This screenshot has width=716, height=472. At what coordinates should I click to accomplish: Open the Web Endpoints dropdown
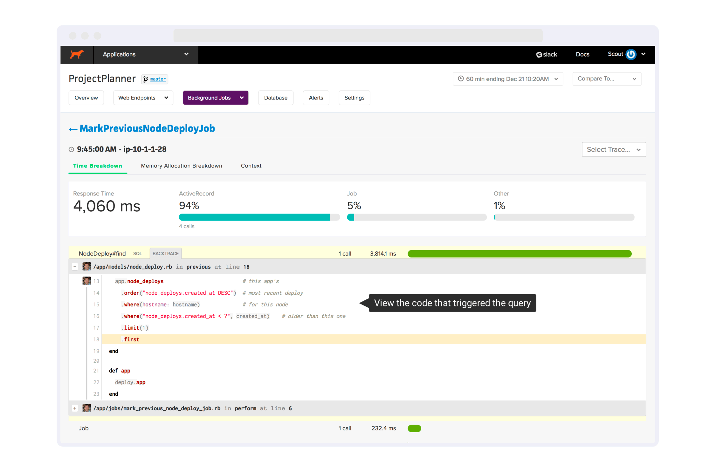pyautogui.click(x=143, y=98)
